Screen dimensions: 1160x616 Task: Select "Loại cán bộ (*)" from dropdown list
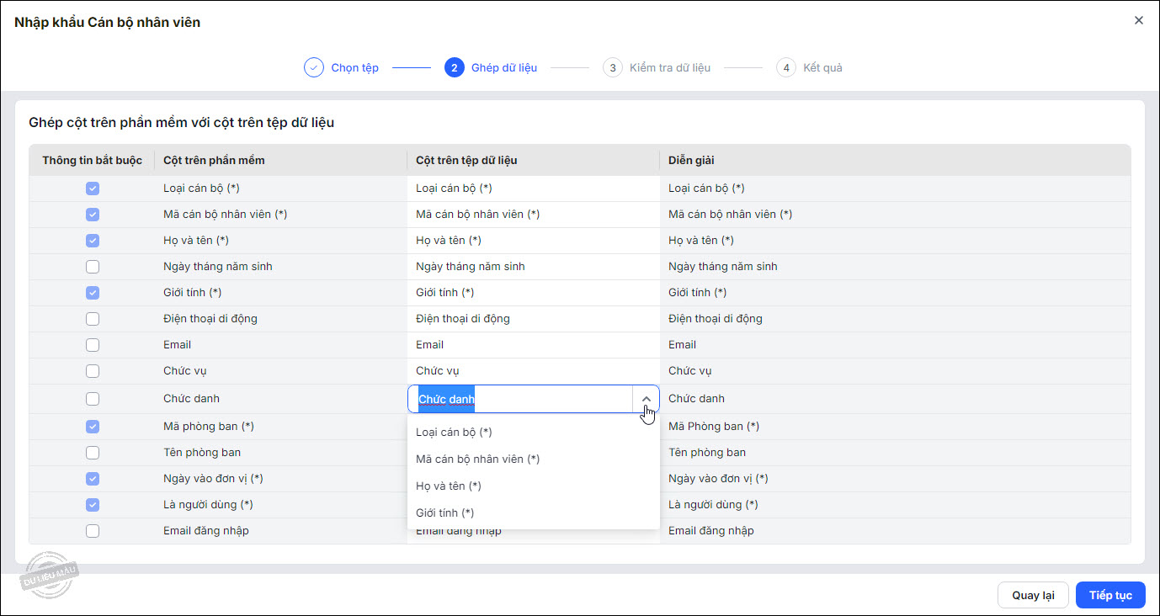point(454,433)
